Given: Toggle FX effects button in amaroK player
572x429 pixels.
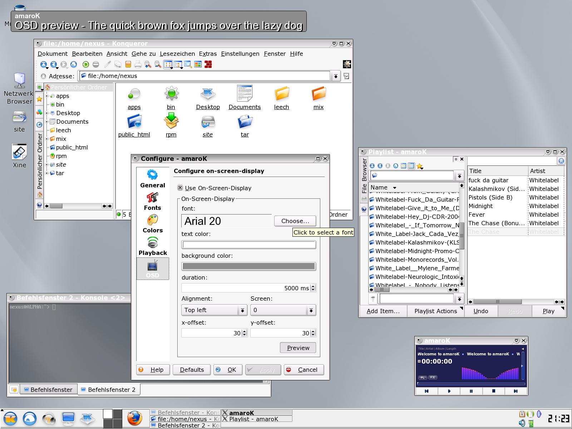Looking at the screenshot, I should tap(433, 378).
